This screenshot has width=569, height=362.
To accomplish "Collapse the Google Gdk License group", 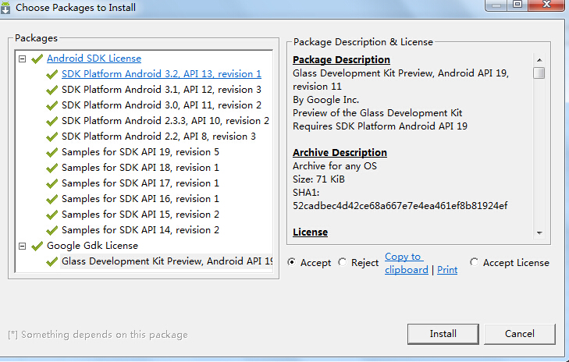I will coord(23,246).
